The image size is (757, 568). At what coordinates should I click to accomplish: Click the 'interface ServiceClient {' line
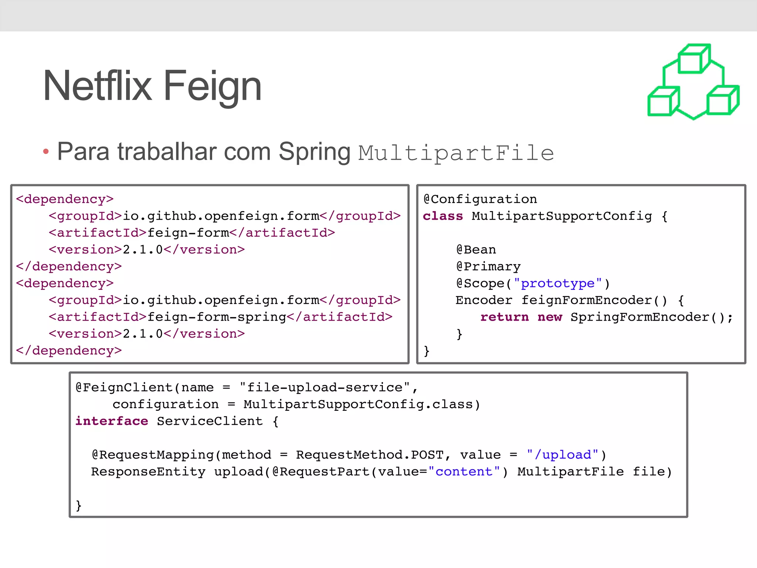click(177, 421)
